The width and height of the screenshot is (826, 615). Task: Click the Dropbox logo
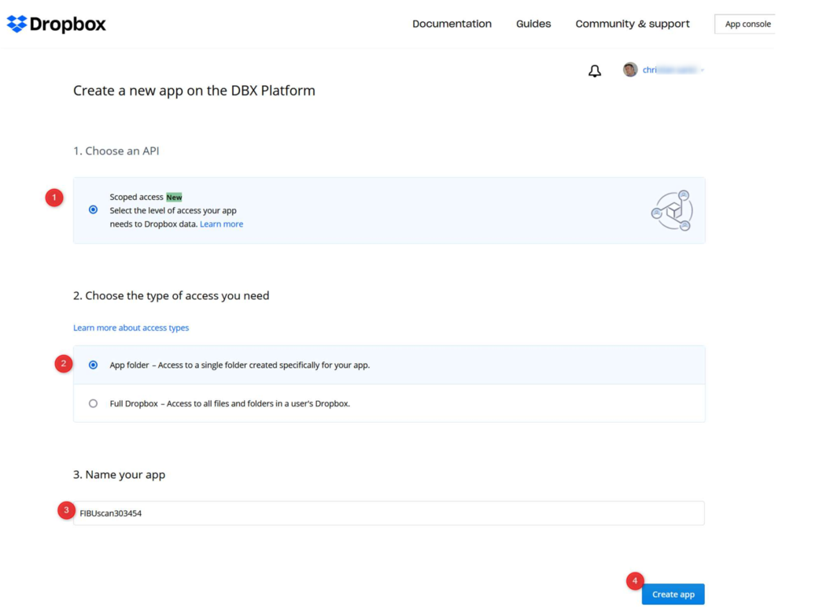(57, 24)
